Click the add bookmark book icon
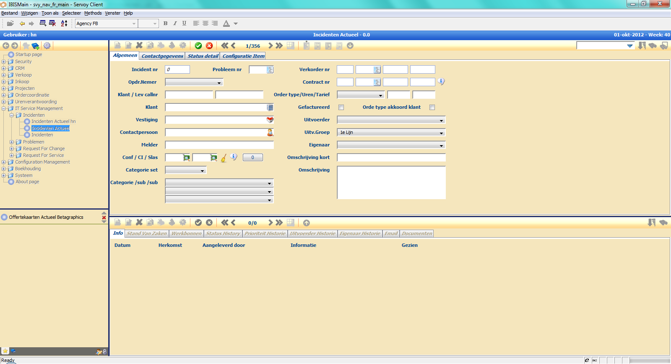 tap(36, 46)
